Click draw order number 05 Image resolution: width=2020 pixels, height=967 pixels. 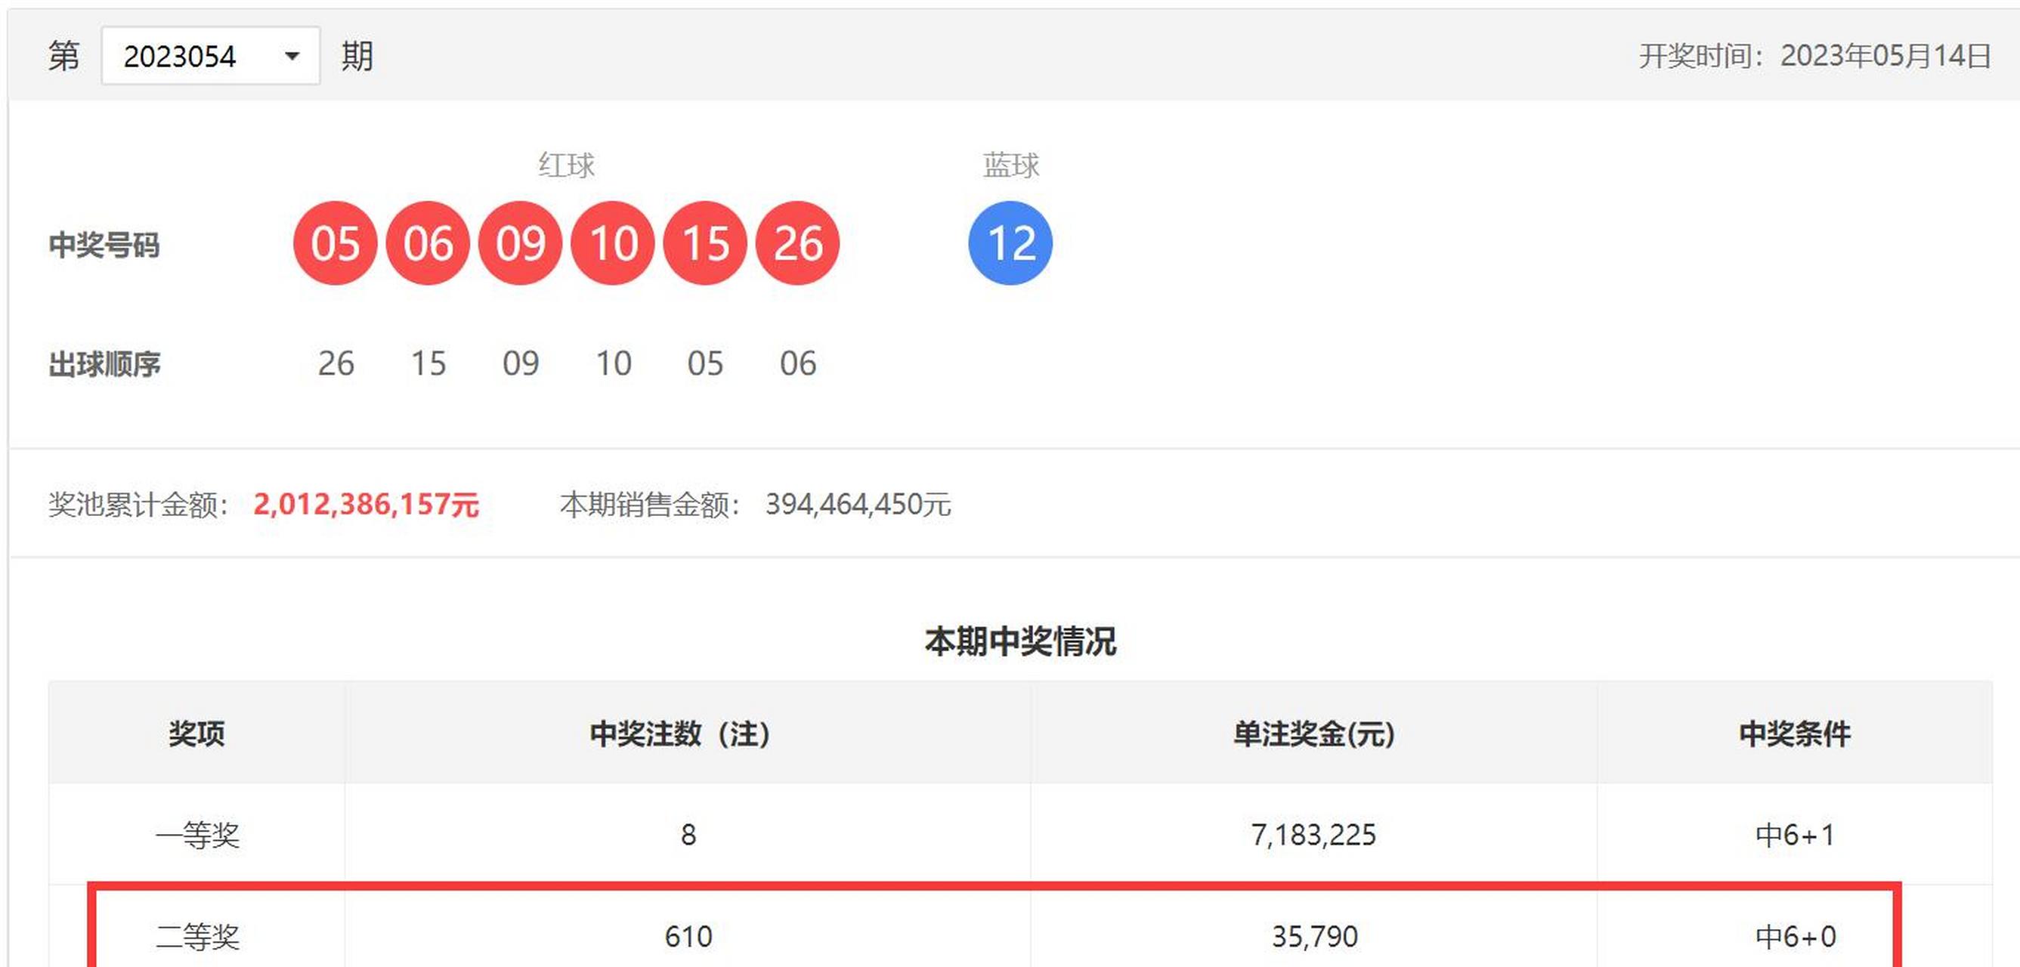(705, 363)
